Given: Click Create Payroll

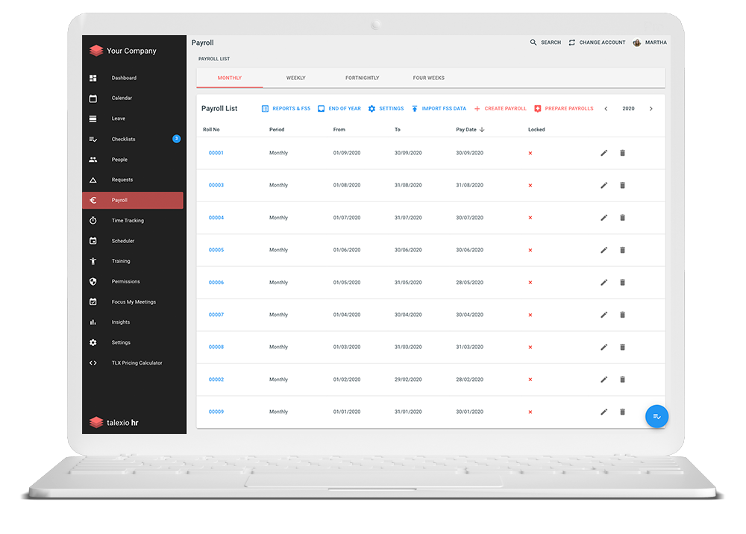Looking at the screenshot, I should [500, 108].
